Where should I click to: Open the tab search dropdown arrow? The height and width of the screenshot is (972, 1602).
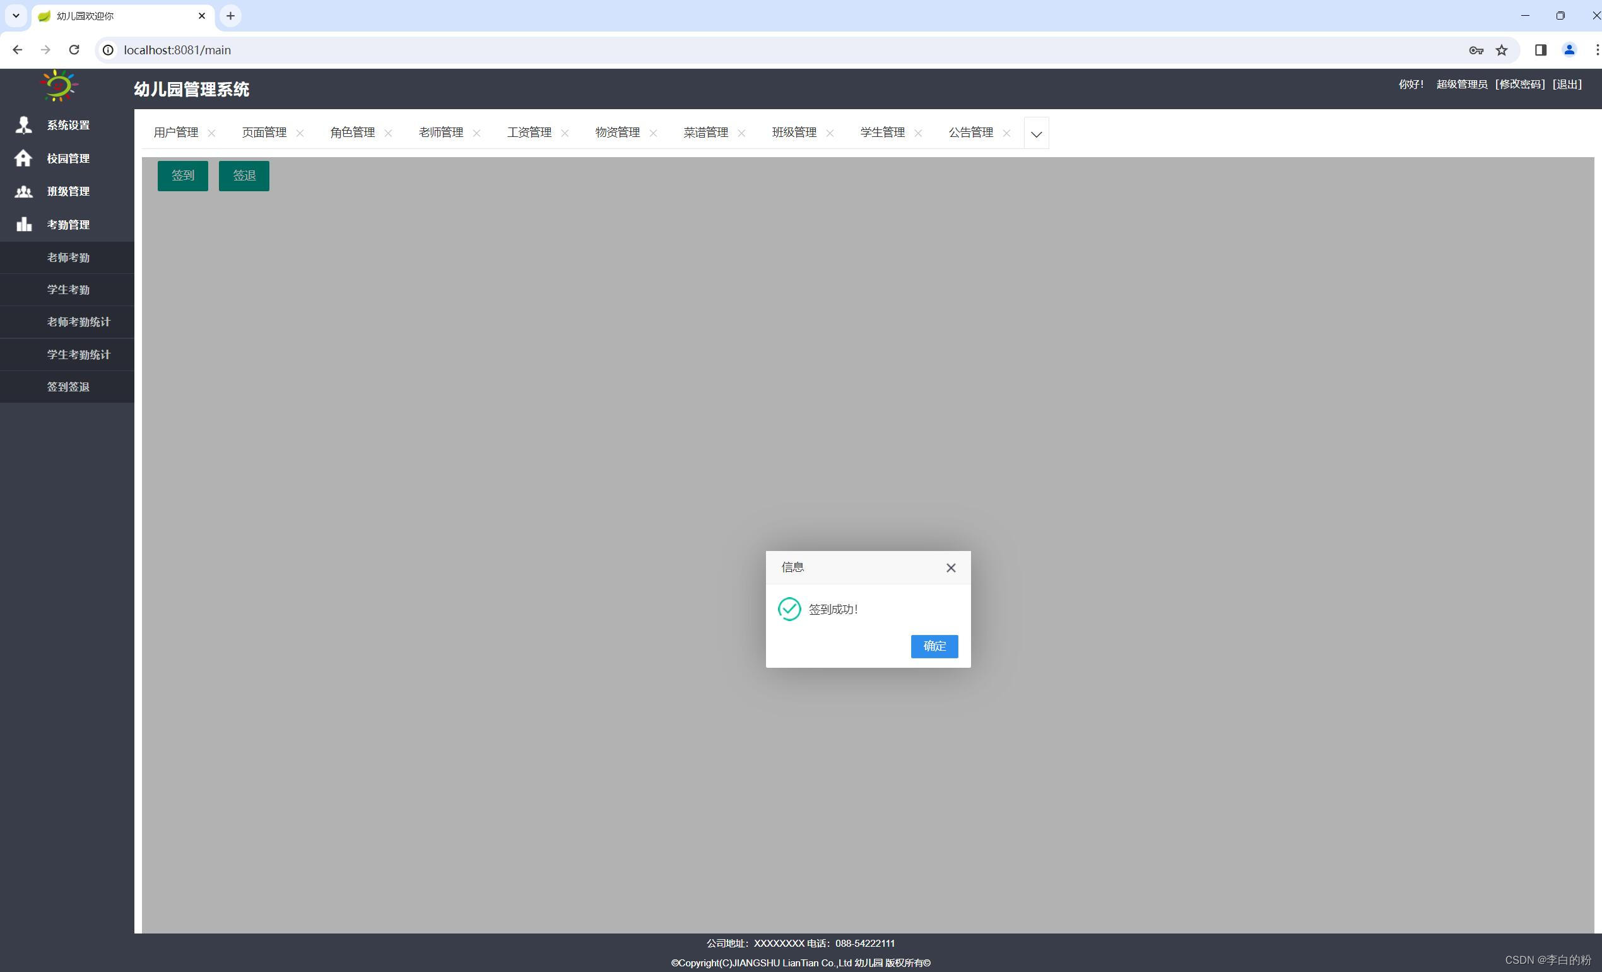16,16
